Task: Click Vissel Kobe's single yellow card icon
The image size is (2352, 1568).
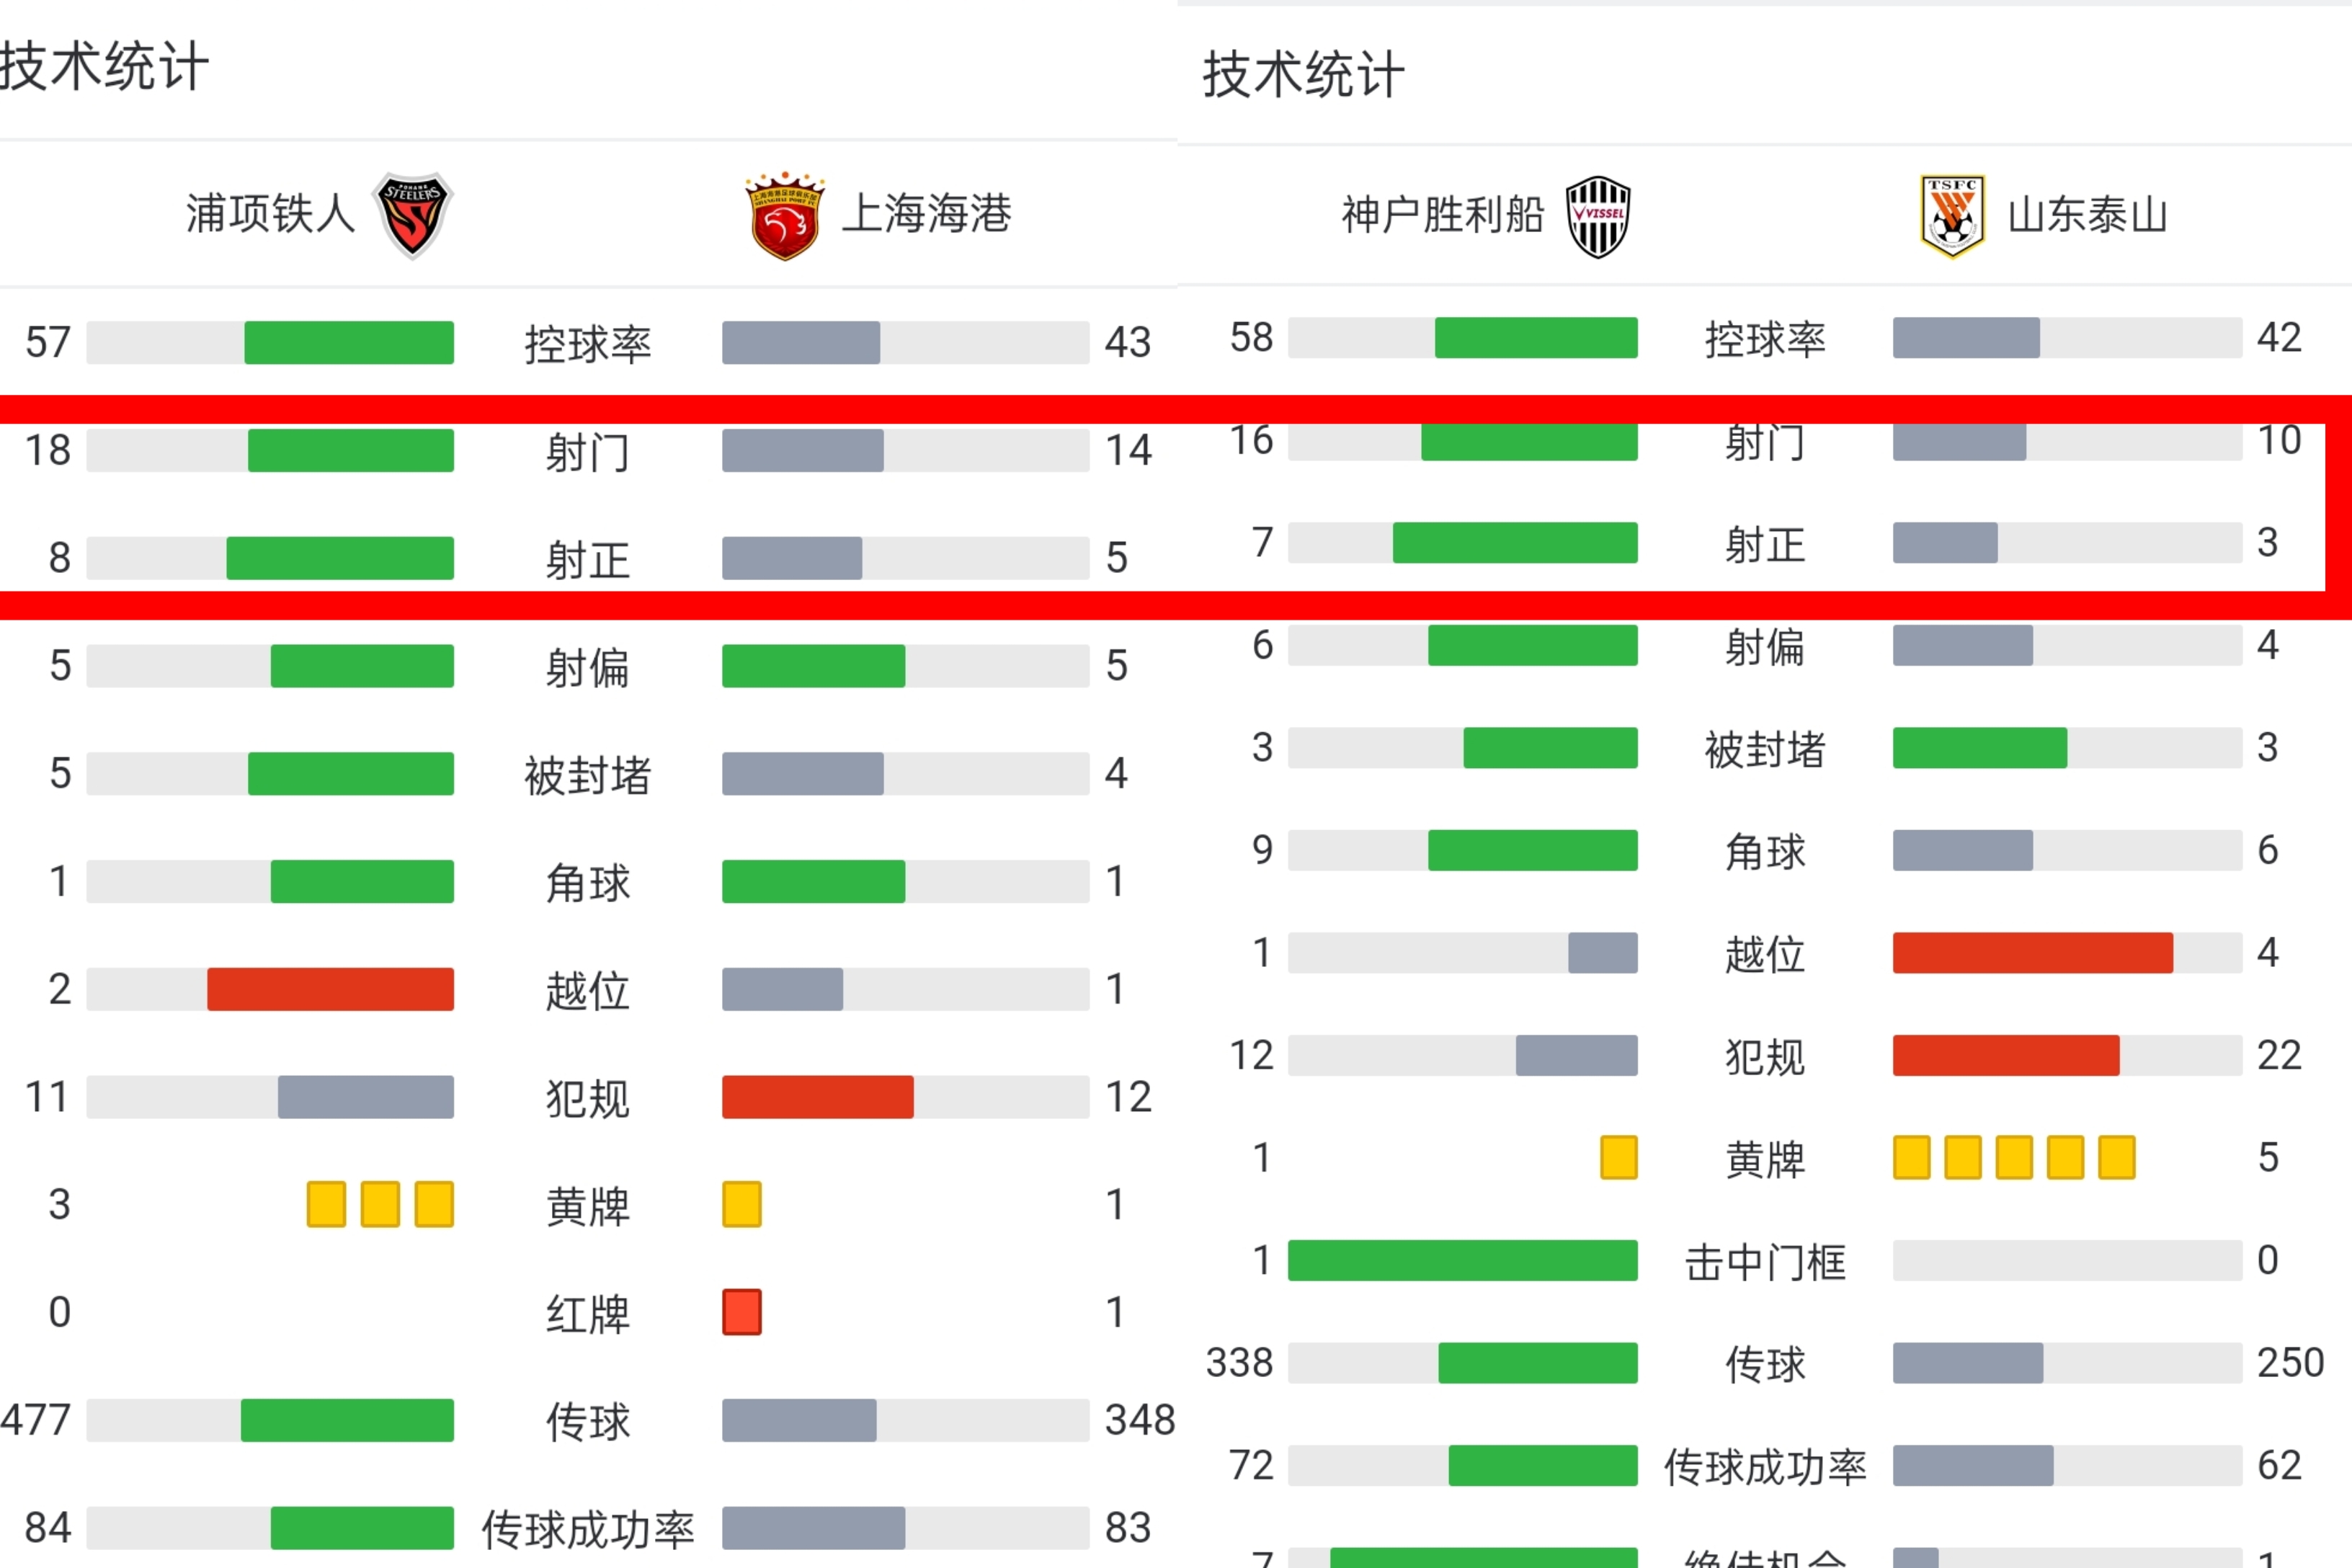Action: [x=1619, y=1158]
